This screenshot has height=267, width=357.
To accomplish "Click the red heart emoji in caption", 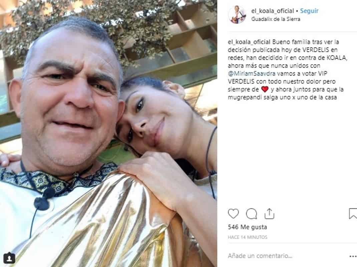I will [x=265, y=89].
